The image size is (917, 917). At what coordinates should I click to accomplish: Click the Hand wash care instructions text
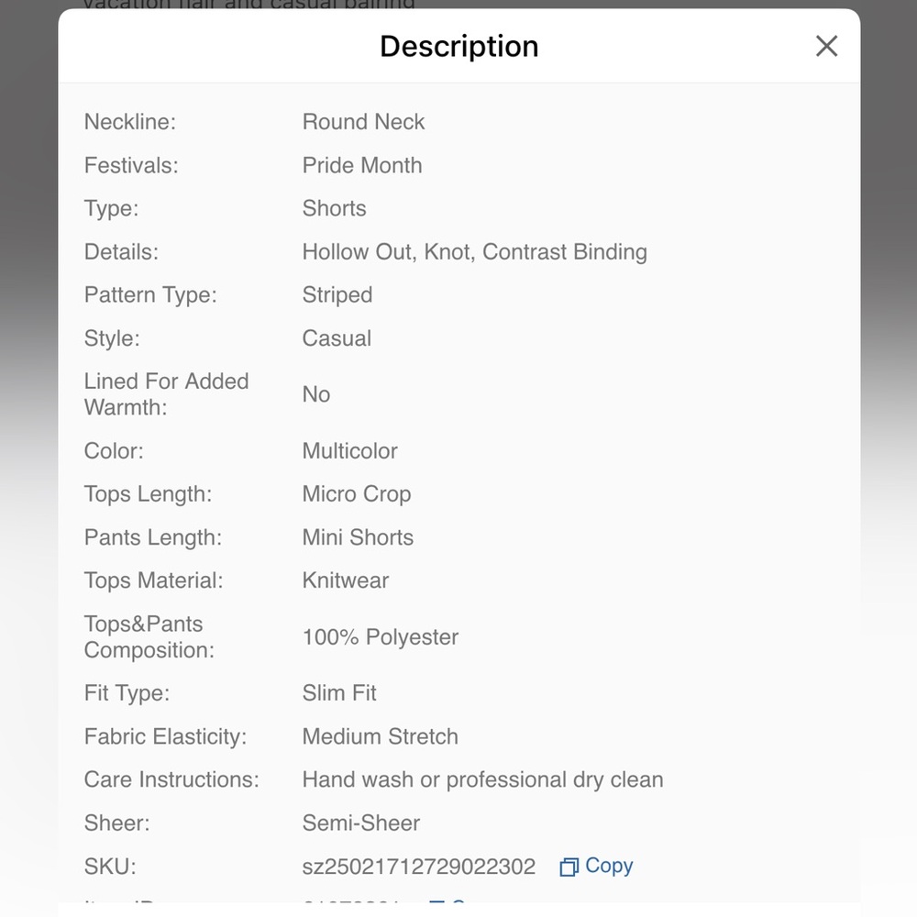point(482,779)
